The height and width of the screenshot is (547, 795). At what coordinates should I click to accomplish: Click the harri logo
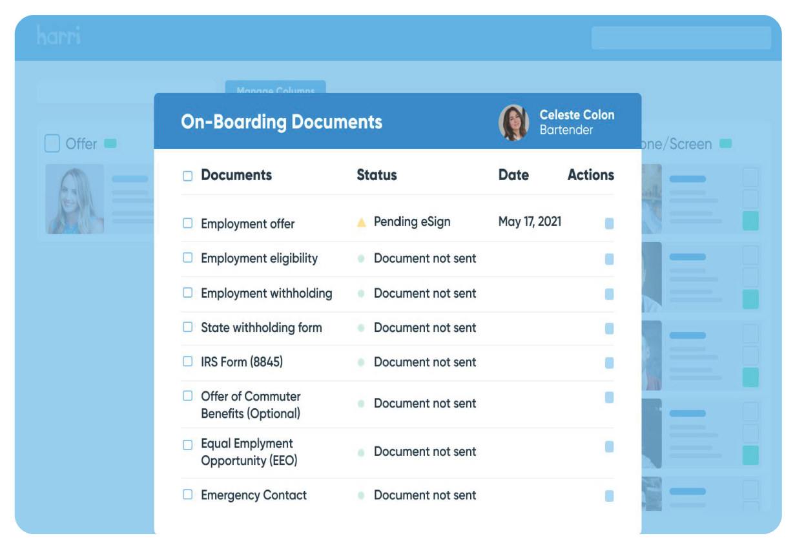pyautogui.click(x=58, y=36)
